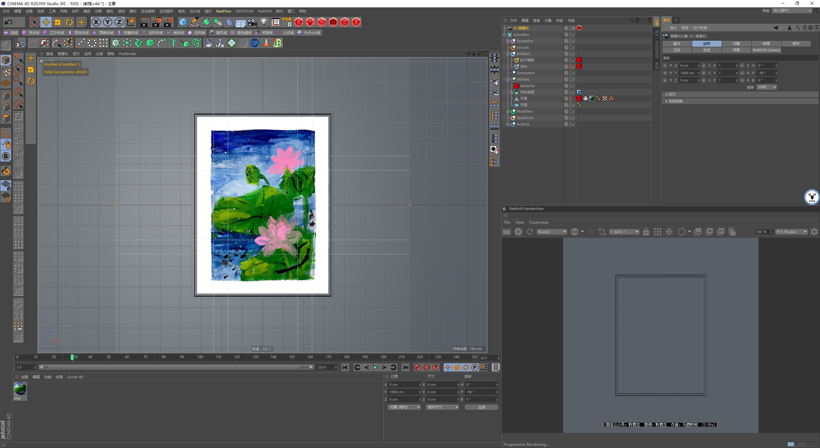Click the record active objects button
820x448 pixels.
[x=417, y=367]
